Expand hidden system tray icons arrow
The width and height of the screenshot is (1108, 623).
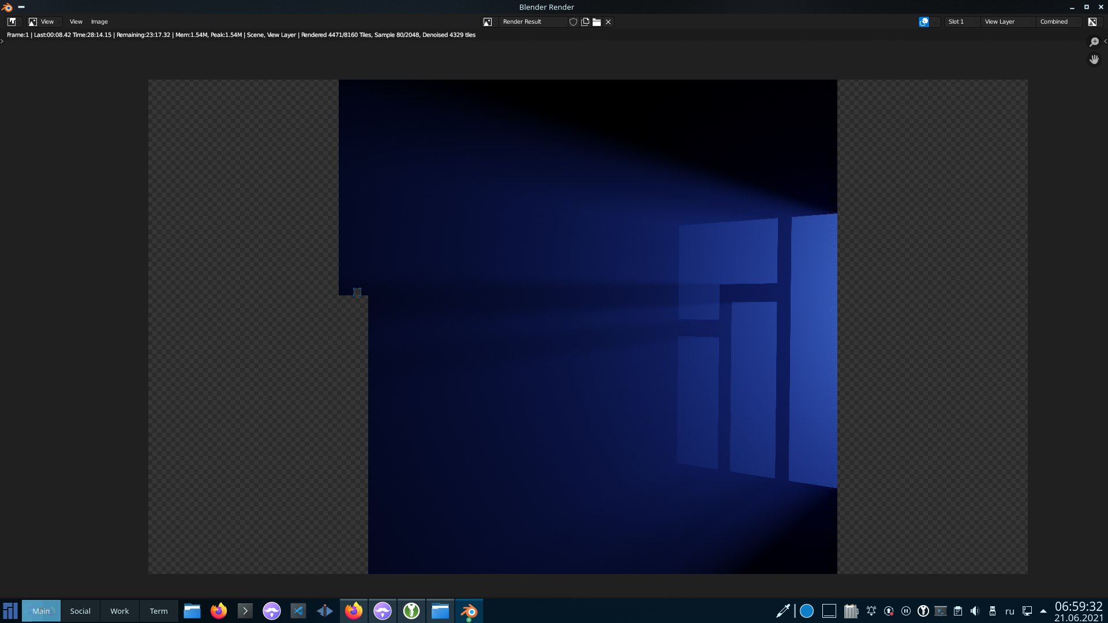[x=1043, y=611]
